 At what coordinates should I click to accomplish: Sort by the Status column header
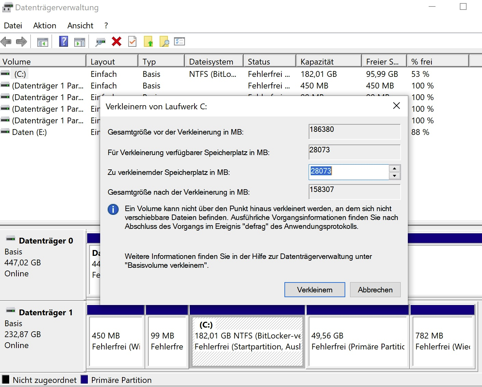(270, 61)
